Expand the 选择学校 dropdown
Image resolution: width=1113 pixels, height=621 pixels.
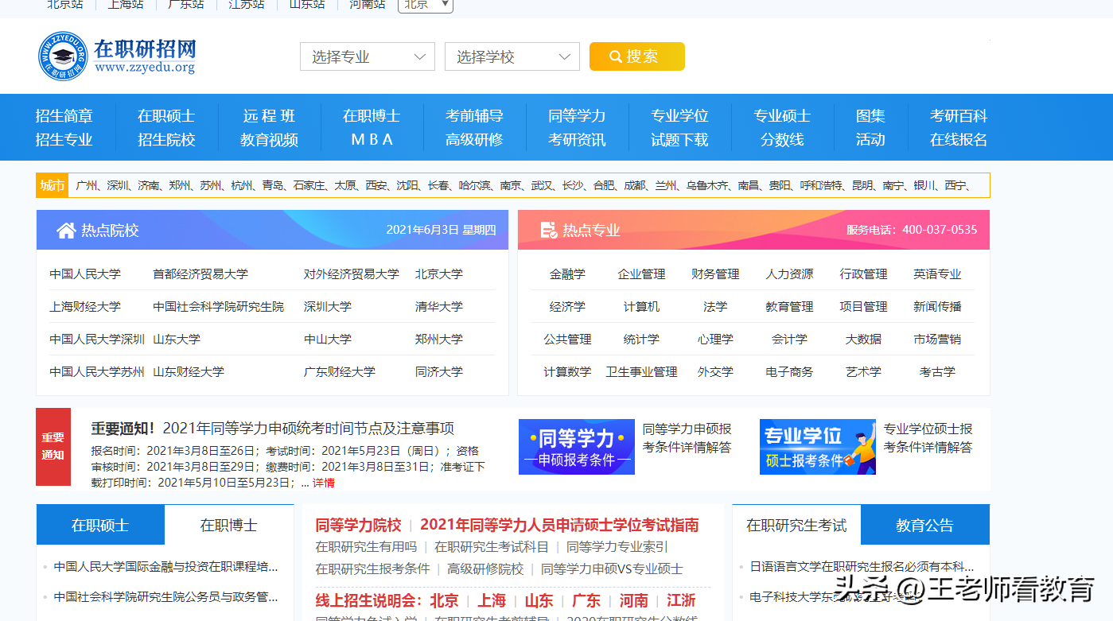tap(512, 57)
